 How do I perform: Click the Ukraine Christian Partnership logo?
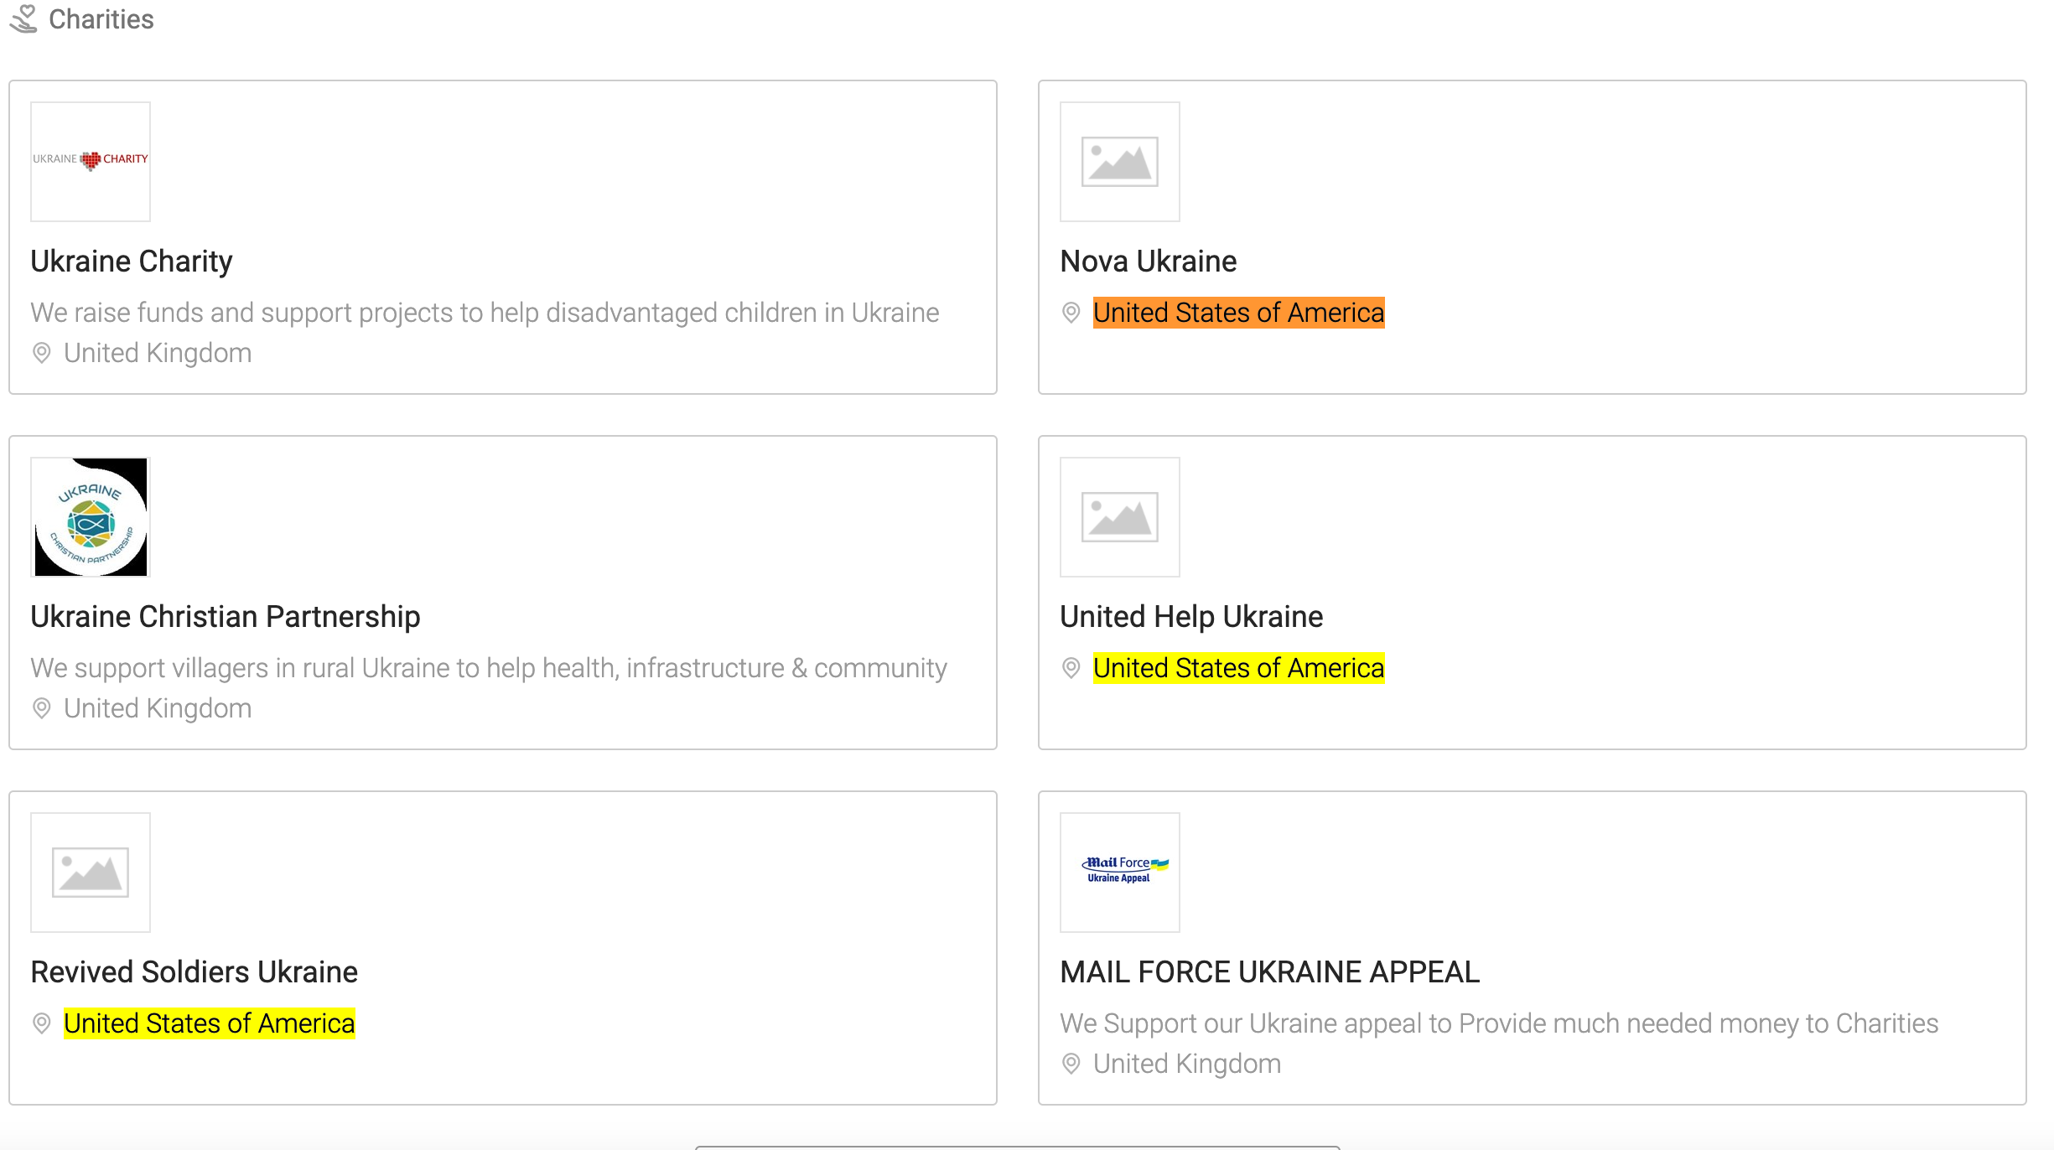point(91,516)
